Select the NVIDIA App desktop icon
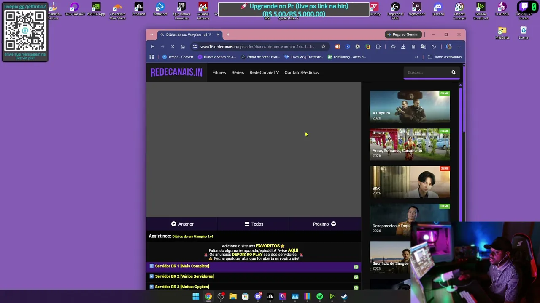Image resolution: width=540 pixels, height=303 pixels. click(x=96, y=10)
